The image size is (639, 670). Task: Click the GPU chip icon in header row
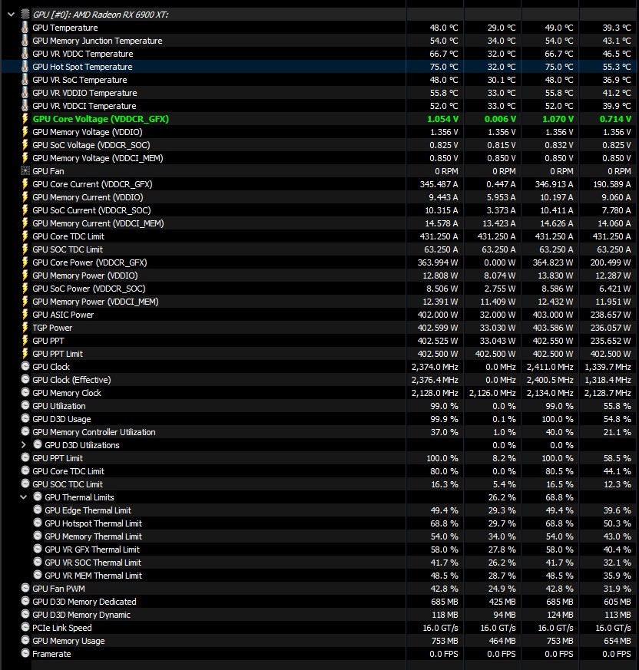tap(25, 14)
